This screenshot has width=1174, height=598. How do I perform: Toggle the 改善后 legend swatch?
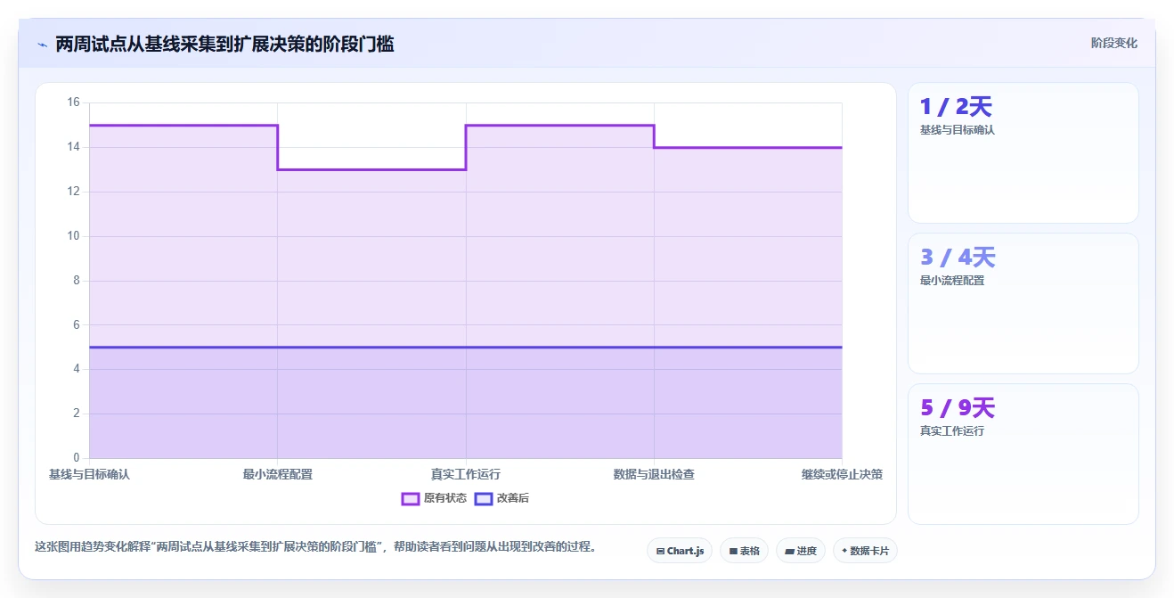click(483, 498)
